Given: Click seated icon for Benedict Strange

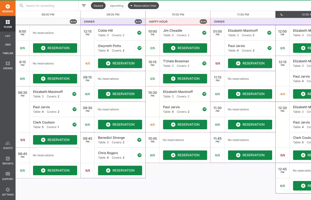Looking at the screenshot, I should click(139, 140).
